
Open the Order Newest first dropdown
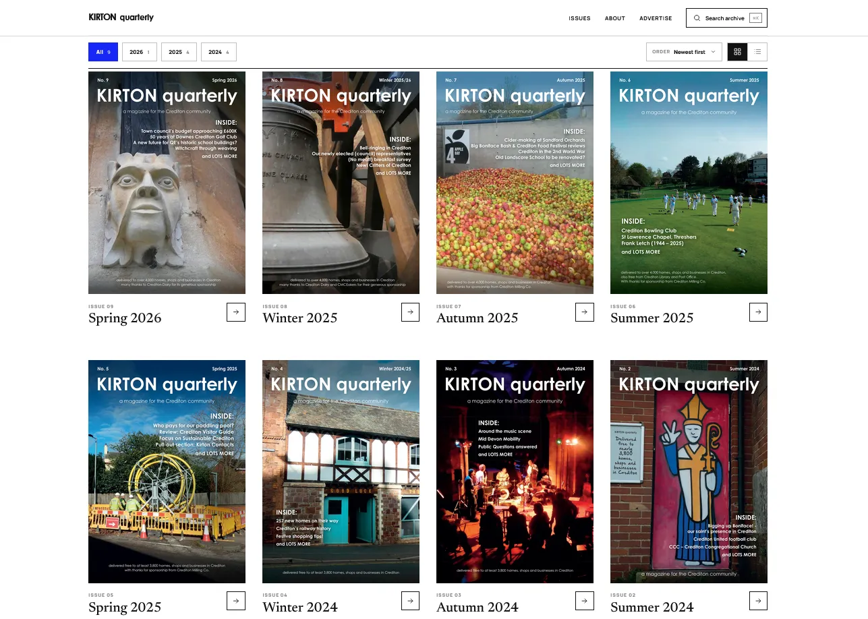[684, 52]
